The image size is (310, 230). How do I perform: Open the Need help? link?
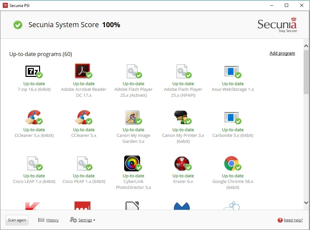[293, 220]
